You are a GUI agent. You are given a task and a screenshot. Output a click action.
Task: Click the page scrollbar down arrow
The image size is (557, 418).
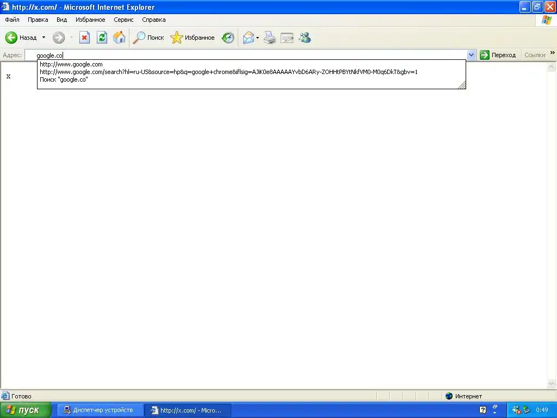(x=552, y=383)
